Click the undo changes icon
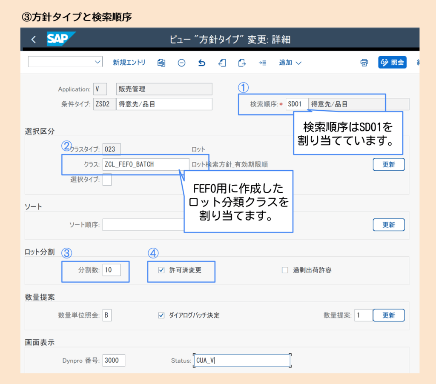The height and width of the screenshot is (384, 436). 201,63
